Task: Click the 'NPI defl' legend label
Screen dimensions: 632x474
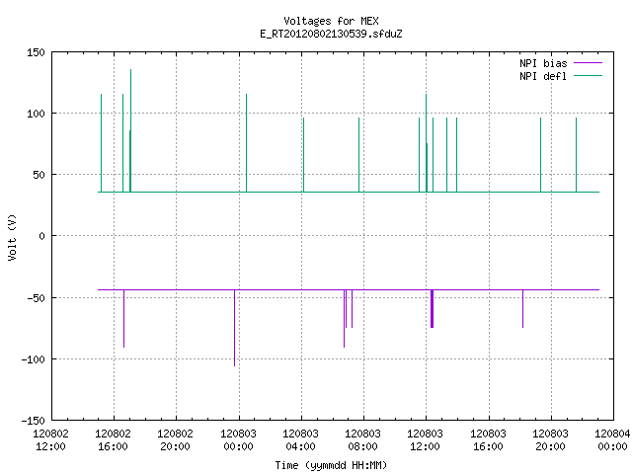Action: pyautogui.click(x=543, y=76)
